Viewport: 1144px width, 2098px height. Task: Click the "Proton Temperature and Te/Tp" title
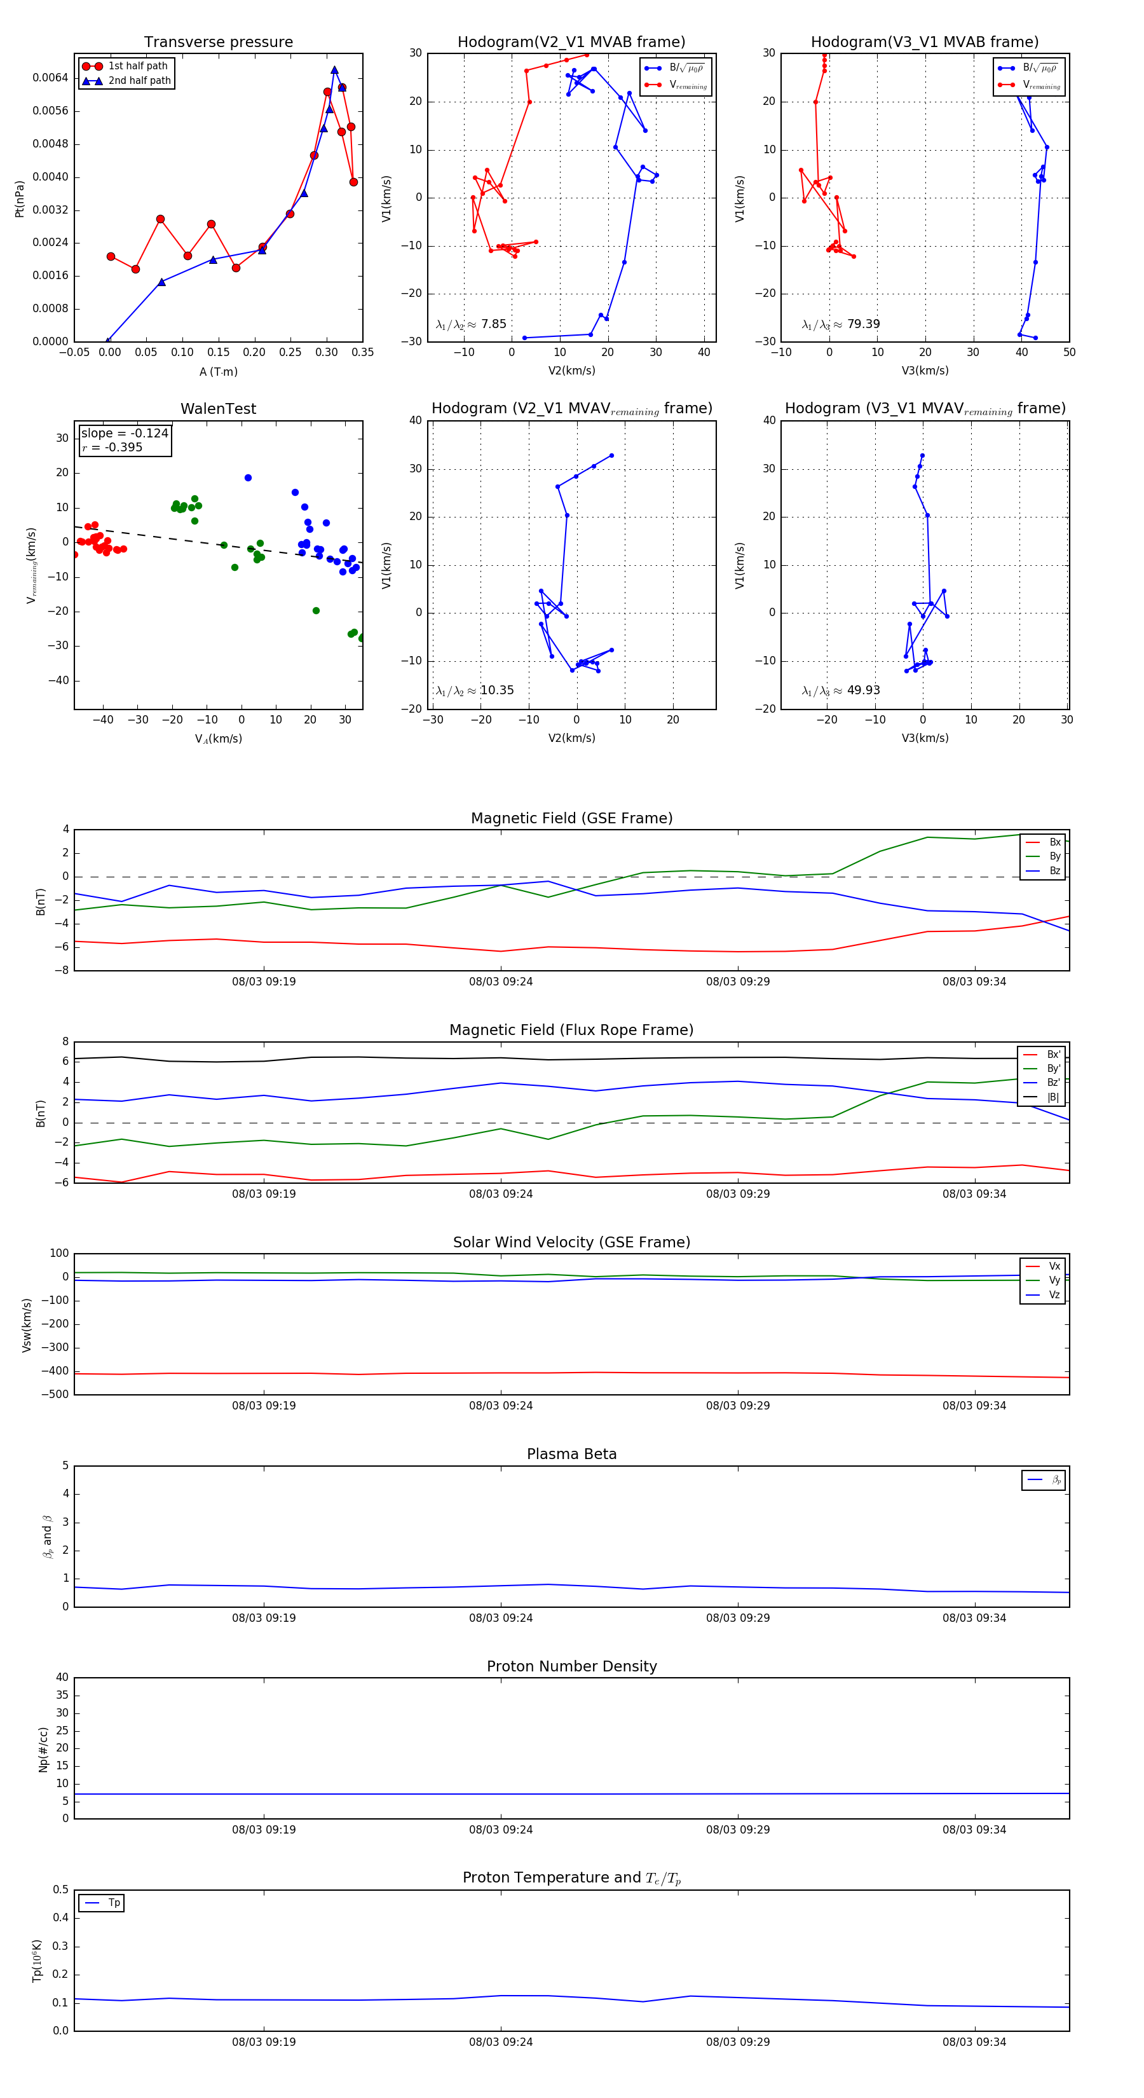(571, 1878)
